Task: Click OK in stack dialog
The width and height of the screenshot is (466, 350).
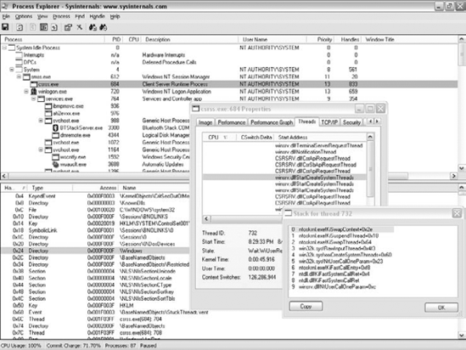Action: point(441,308)
